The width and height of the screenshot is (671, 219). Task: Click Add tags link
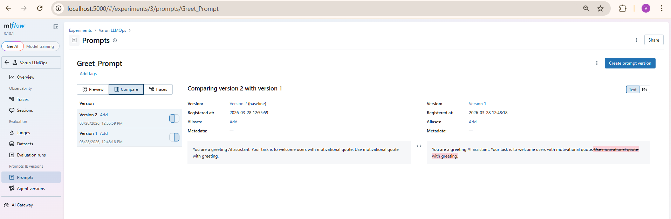pos(88,74)
